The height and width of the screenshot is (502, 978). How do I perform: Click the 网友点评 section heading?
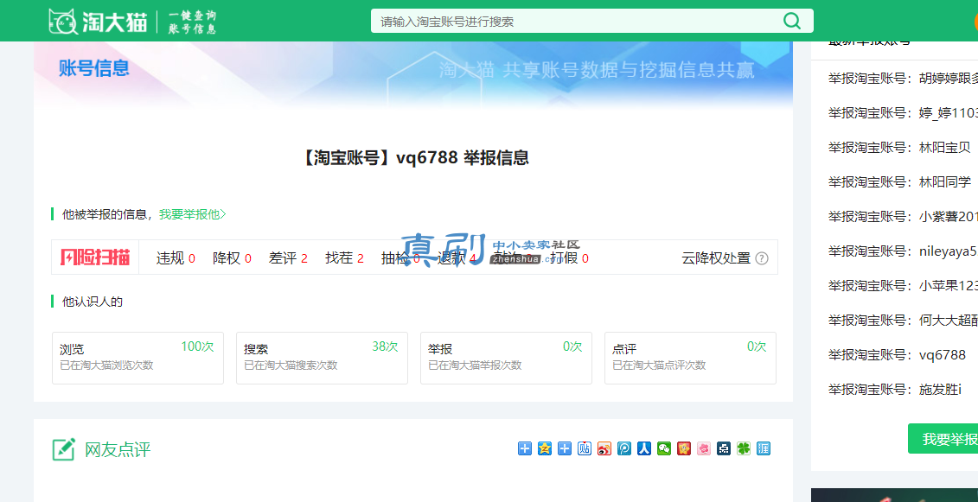(x=118, y=449)
